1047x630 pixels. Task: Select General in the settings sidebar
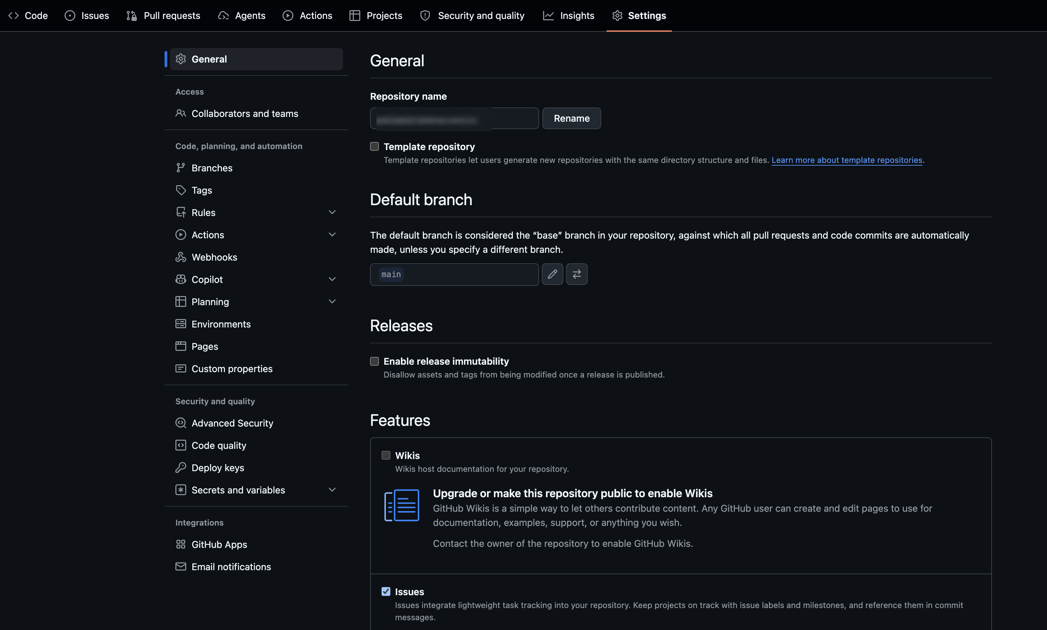point(256,59)
